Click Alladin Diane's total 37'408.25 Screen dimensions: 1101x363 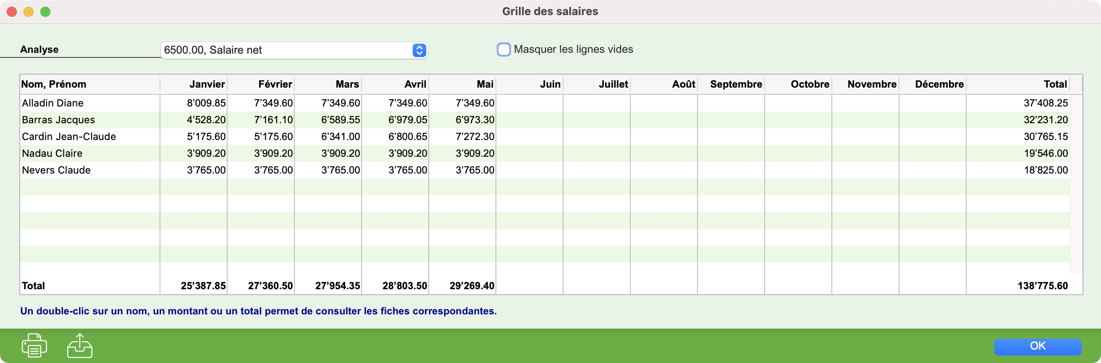pos(1046,103)
